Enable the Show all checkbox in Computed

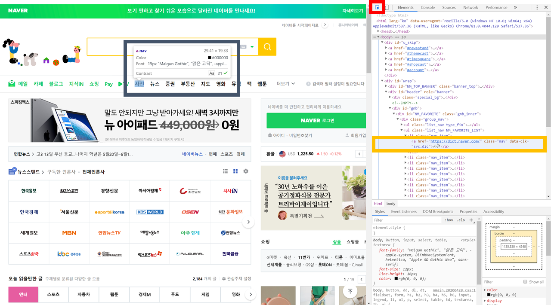525,282
